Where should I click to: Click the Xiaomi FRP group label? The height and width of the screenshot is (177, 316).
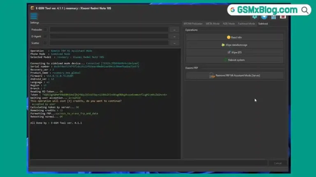tap(191, 68)
